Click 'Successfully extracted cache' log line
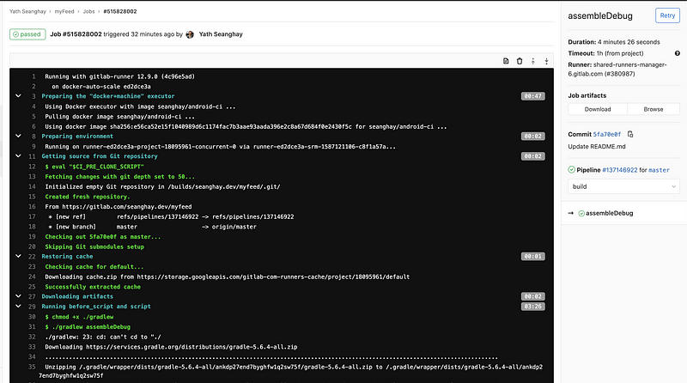The height and width of the screenshot is (383, 687). tap(93, 287)
